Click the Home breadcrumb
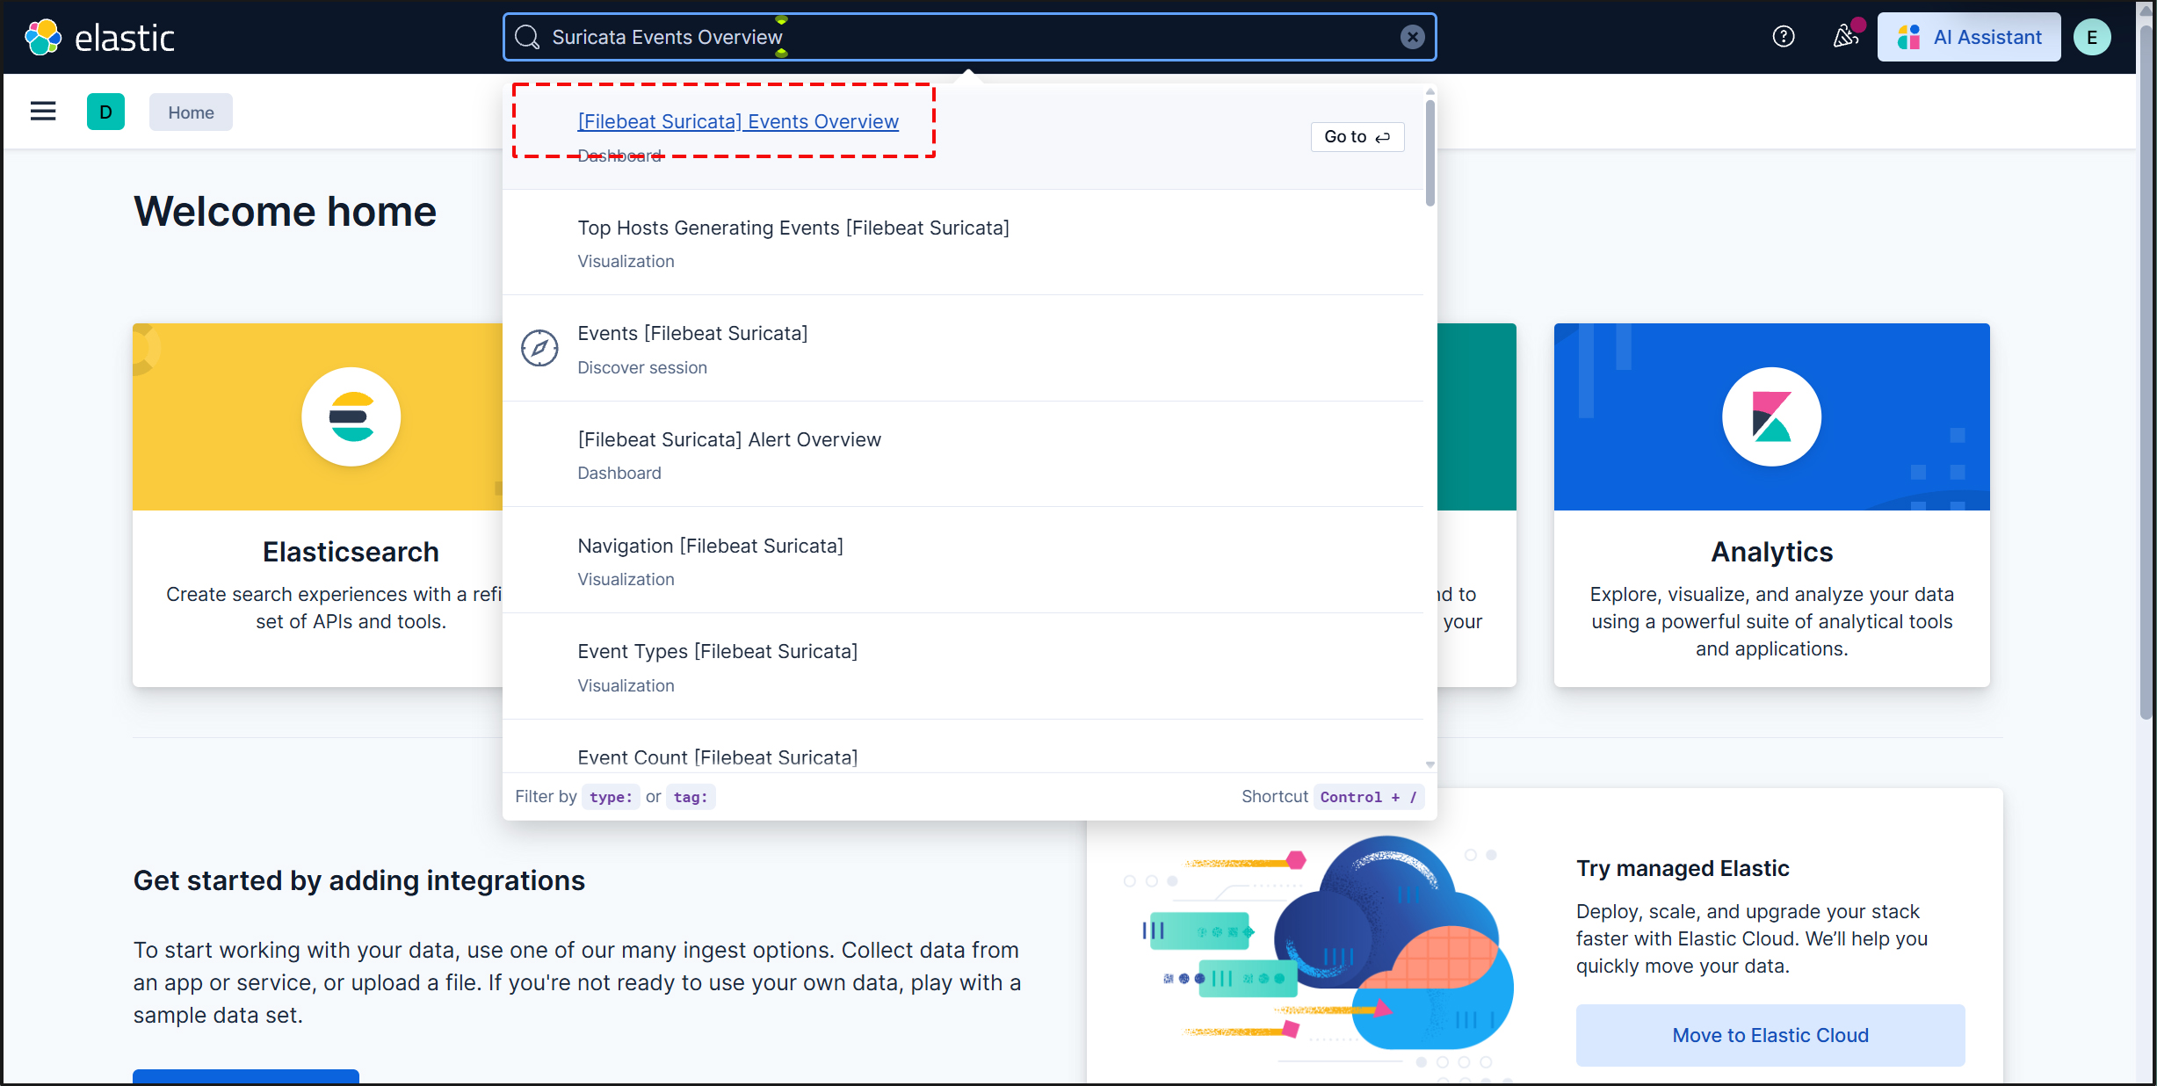The height and width of the screenshot is (1086, 2157). (191, 112)
